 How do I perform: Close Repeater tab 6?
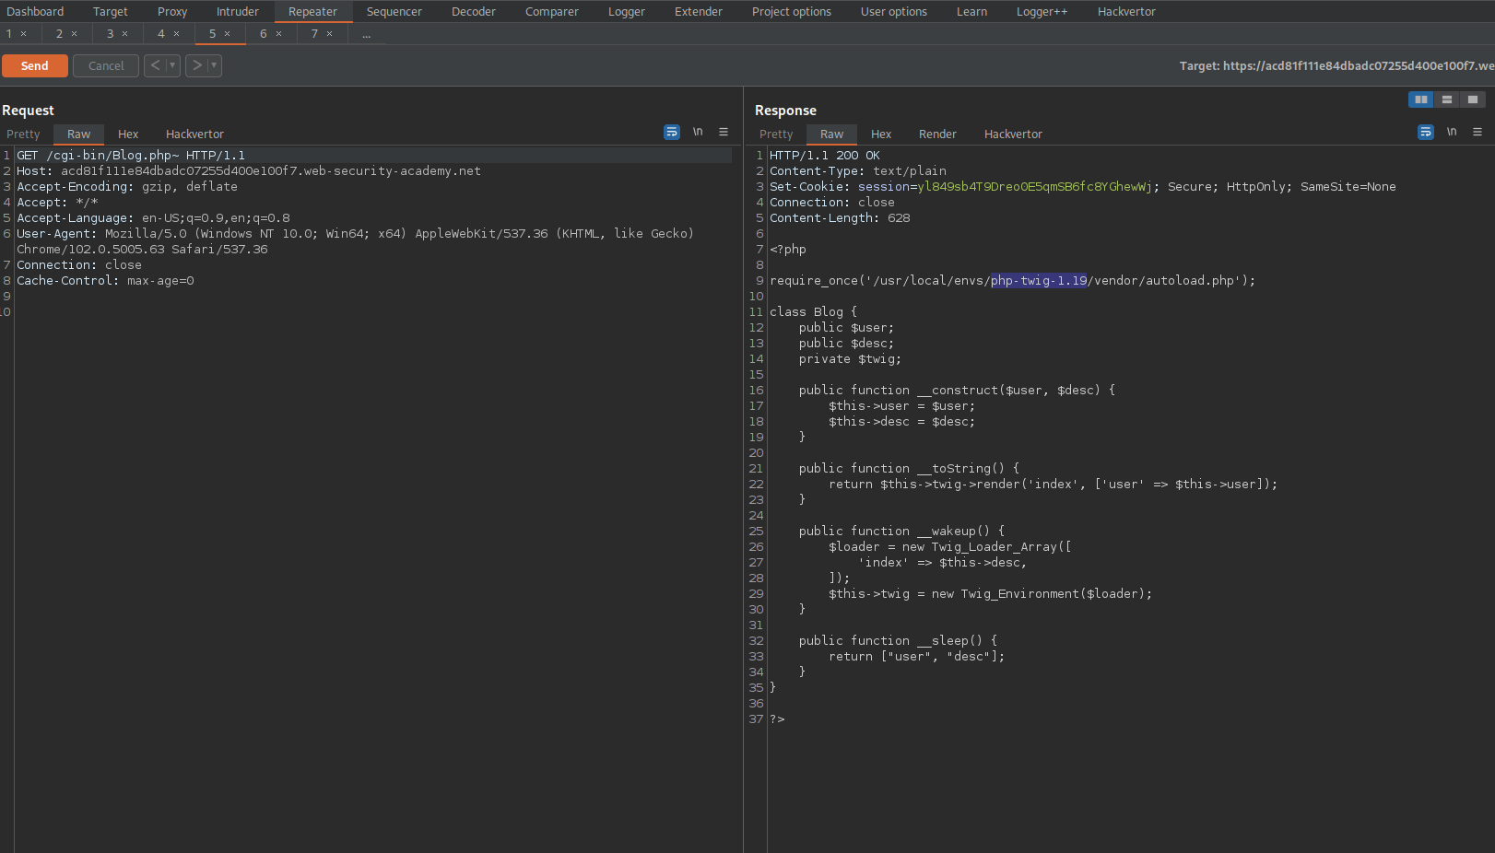[x=279, y=34]
